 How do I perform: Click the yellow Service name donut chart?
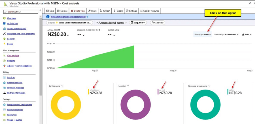pos(66,105)
